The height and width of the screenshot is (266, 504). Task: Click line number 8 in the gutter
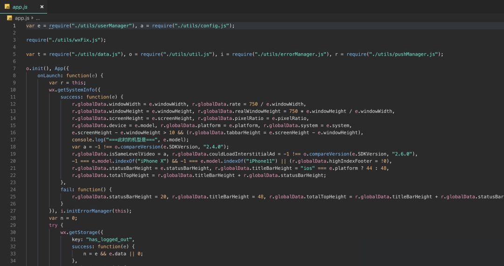point(14,76)
